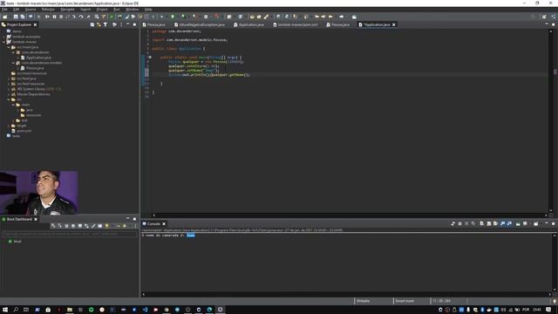Close the Boot Dashboard view
This screenshot has width=558, height=314.
(36, 219)
